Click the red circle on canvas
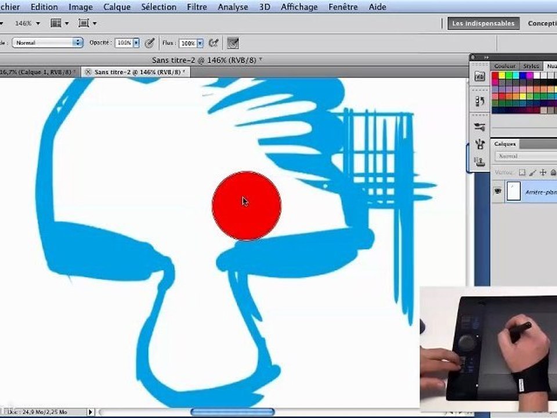This screenshot has width=557, height=418. pos(247,206)
